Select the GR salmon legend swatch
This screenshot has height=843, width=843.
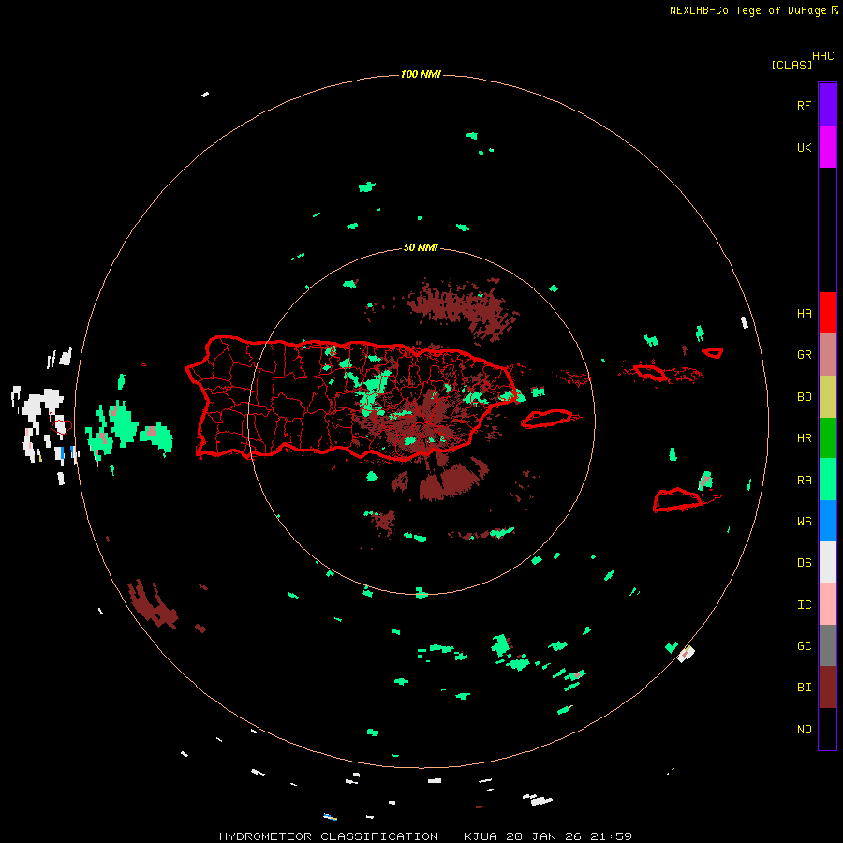[x=827, y=355]
